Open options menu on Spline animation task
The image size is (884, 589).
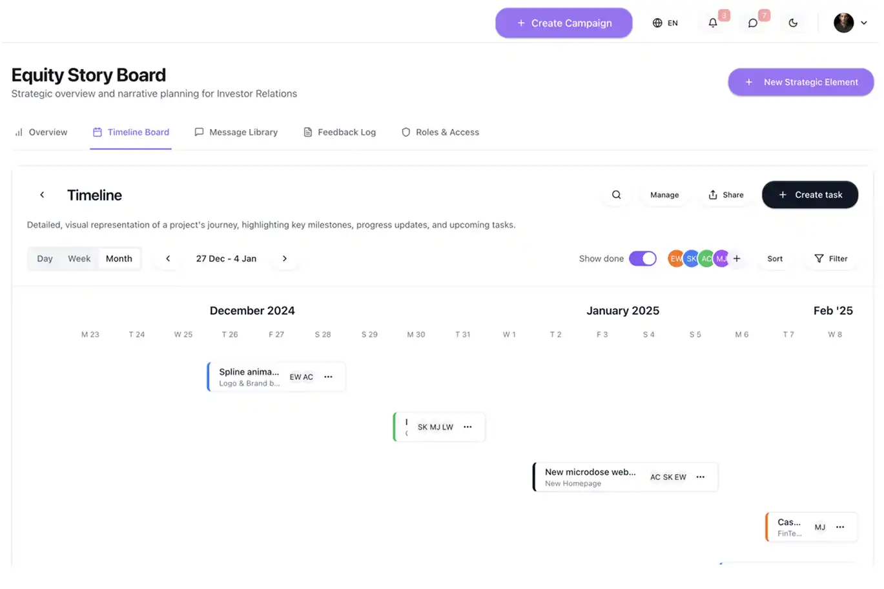(328, 377)
